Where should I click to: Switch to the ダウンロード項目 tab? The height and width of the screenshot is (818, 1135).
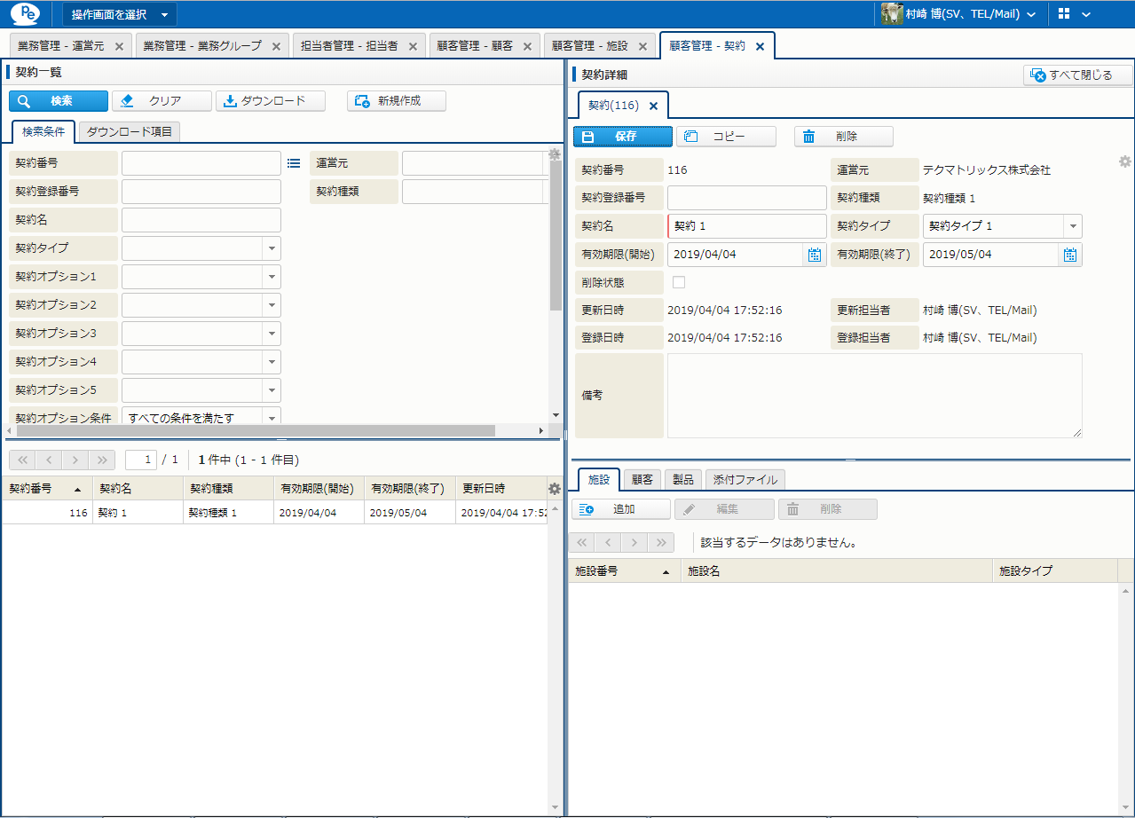130,131
